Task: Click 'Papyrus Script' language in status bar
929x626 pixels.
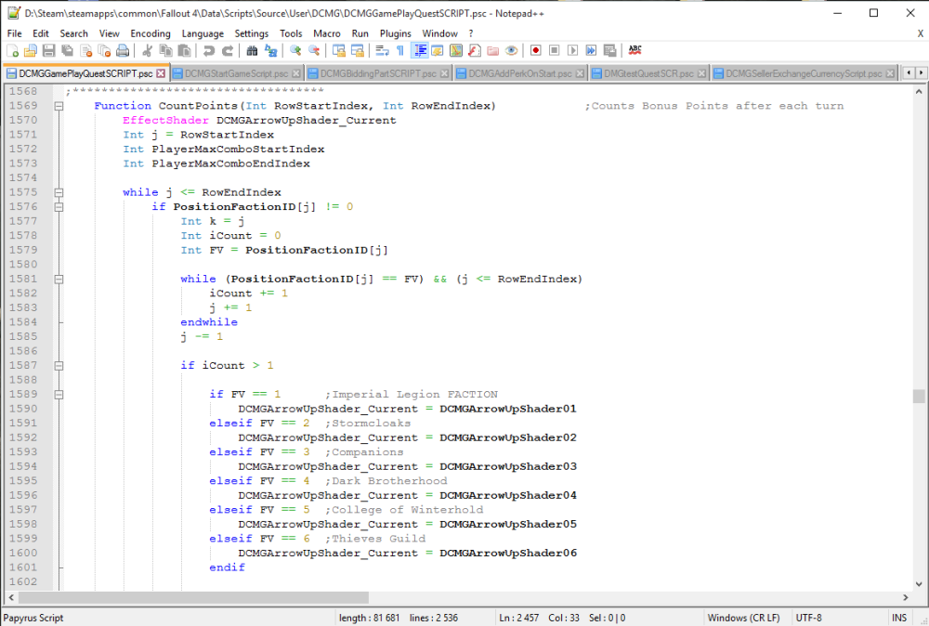Action: 33,618
